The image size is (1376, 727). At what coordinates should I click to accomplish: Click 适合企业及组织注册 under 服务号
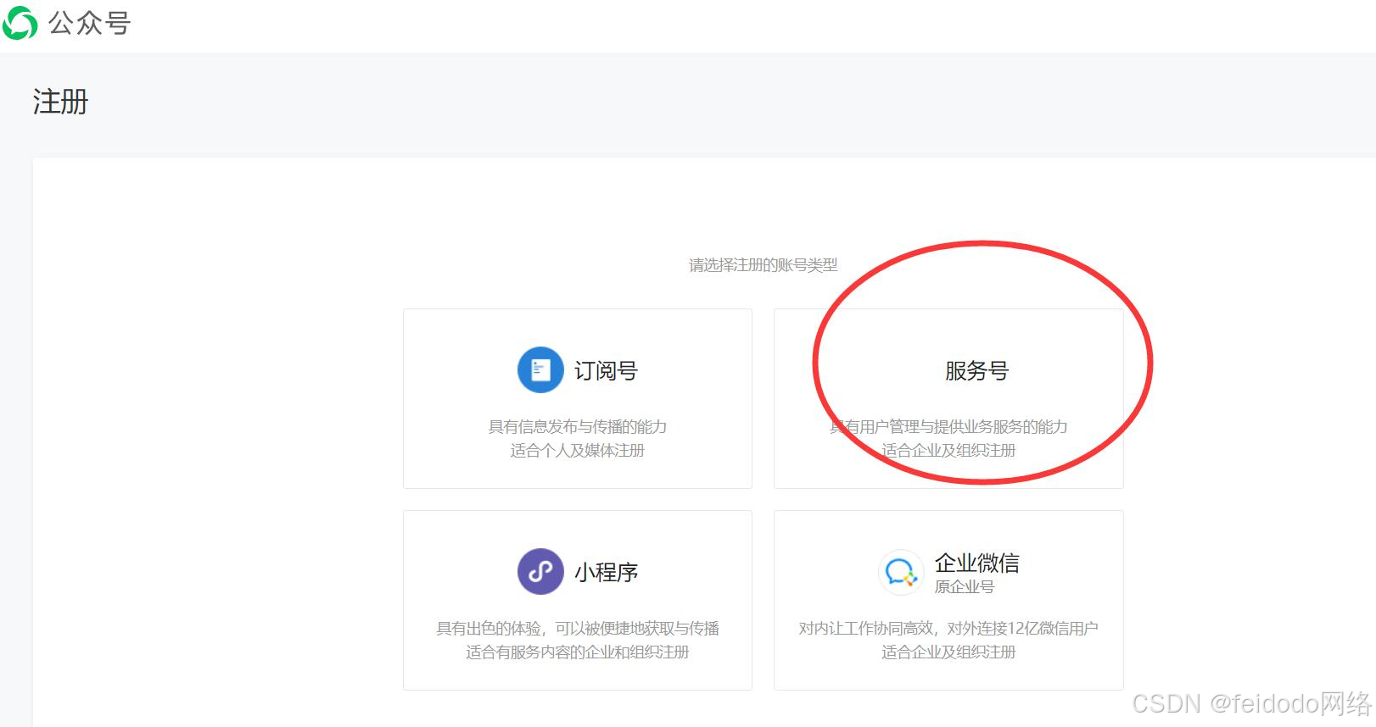click(948, 450)
